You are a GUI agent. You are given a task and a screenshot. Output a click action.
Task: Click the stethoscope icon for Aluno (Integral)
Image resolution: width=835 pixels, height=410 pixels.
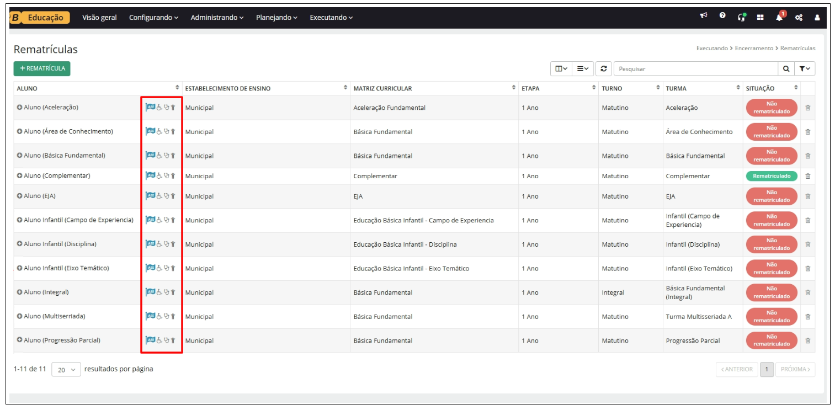tap(166, 292)
